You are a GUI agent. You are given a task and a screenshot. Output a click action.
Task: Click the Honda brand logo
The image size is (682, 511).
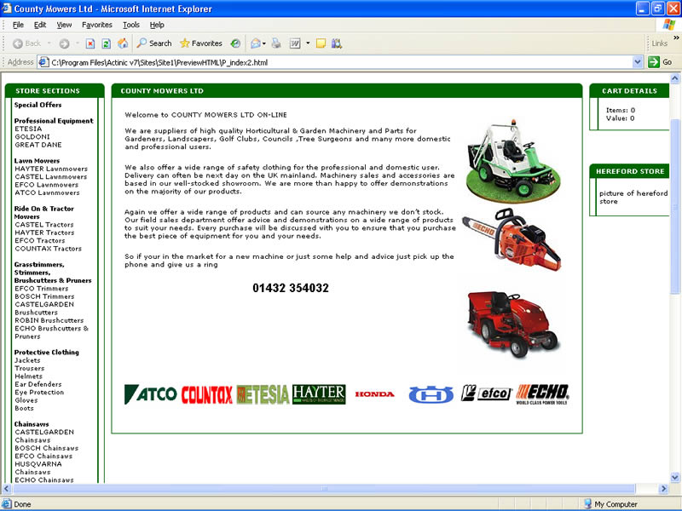[375, 394]
